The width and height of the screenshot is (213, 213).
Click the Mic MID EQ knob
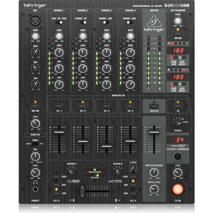pyautogui.click(x=35, y=68)
